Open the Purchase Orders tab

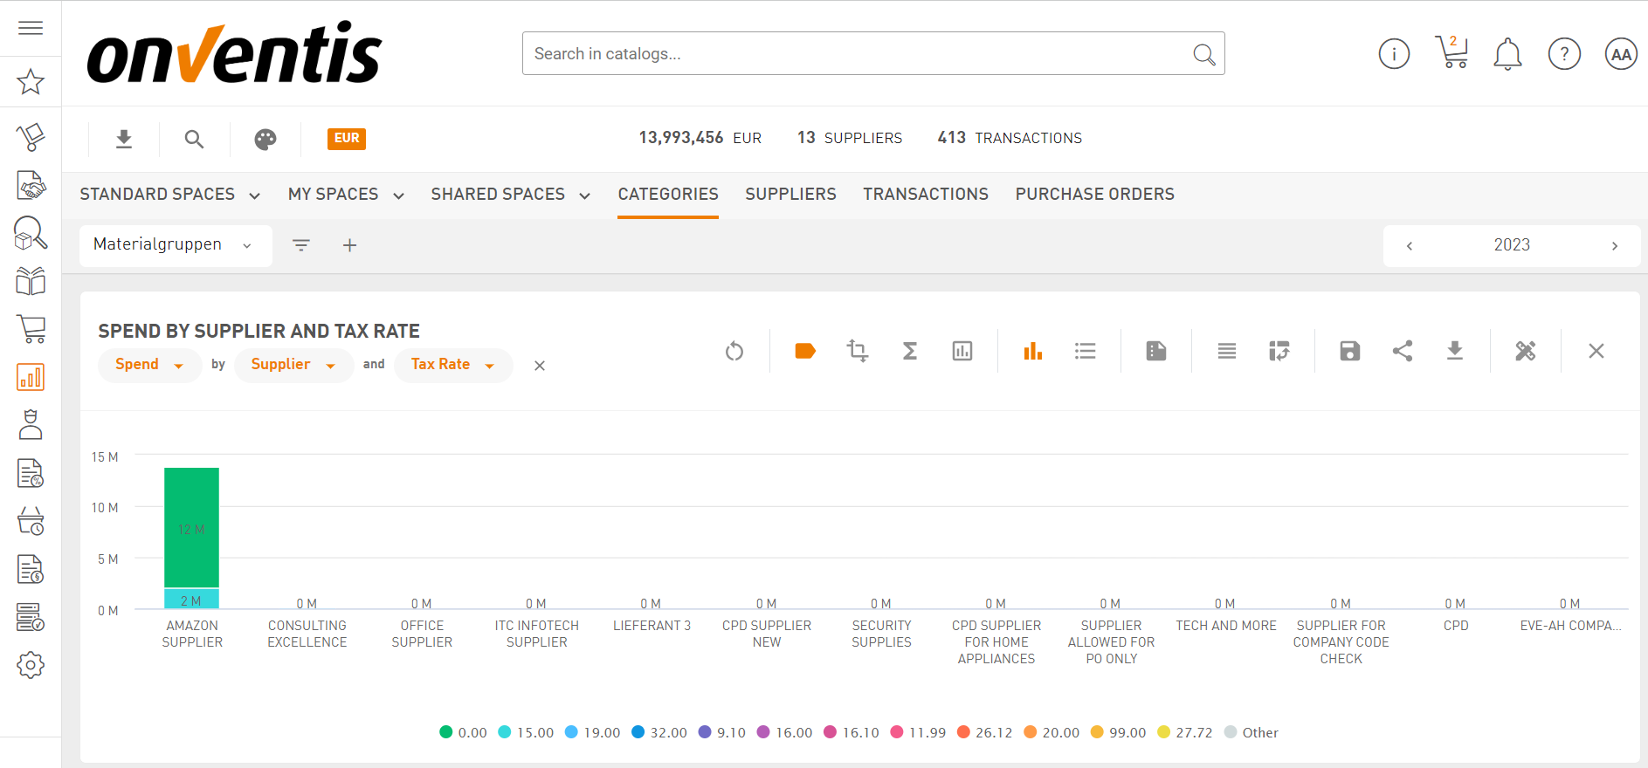(1094, 195)
